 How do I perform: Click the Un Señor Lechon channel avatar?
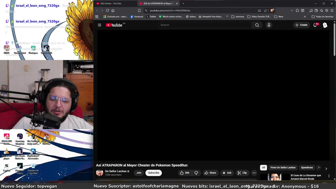pos(99,173)
